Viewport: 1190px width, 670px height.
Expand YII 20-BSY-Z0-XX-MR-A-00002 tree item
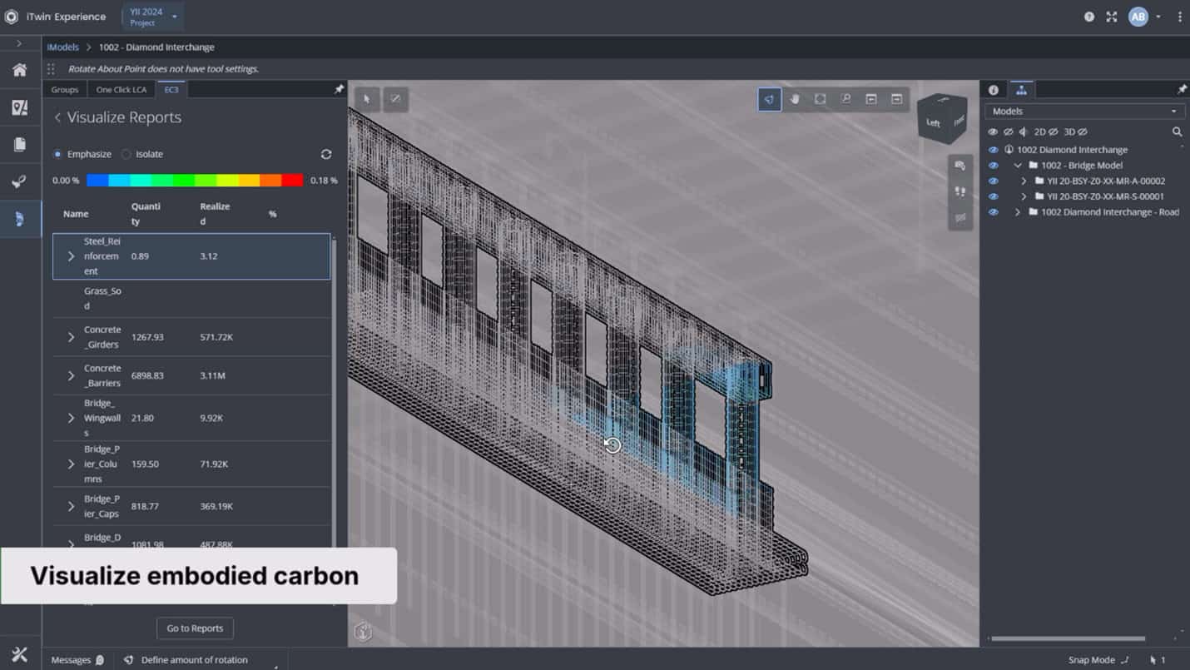tap(1025, 181)
